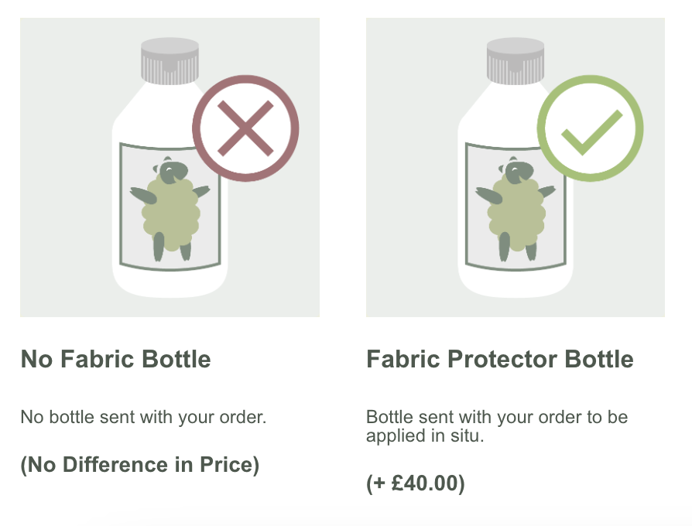692x526 pixels.
Task: Click the "(No Difference in Price)" label
Action: point(139,465)
